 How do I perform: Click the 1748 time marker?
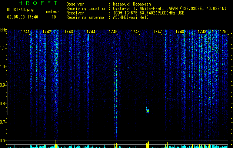click(180, 32)
